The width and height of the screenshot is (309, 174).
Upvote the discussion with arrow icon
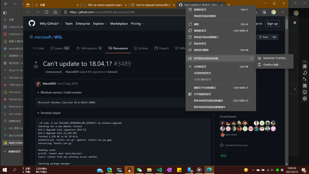click(x=36, y=63)
